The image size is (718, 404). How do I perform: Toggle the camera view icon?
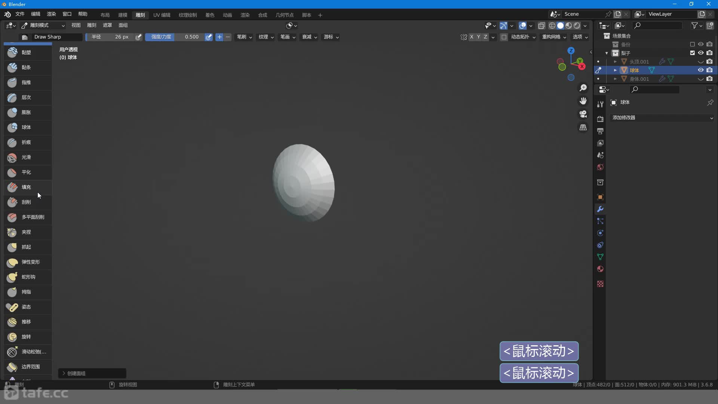tap(583, 114)
